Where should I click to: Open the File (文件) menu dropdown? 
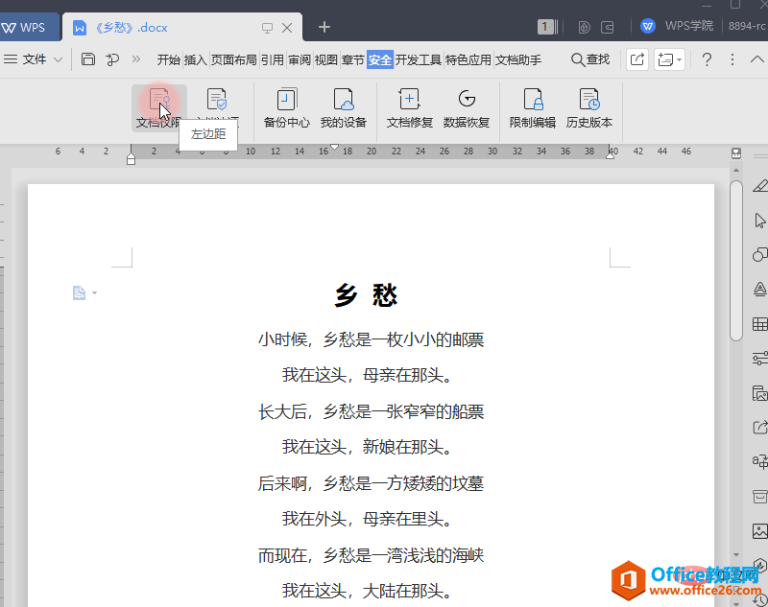(x=34, y=59)
